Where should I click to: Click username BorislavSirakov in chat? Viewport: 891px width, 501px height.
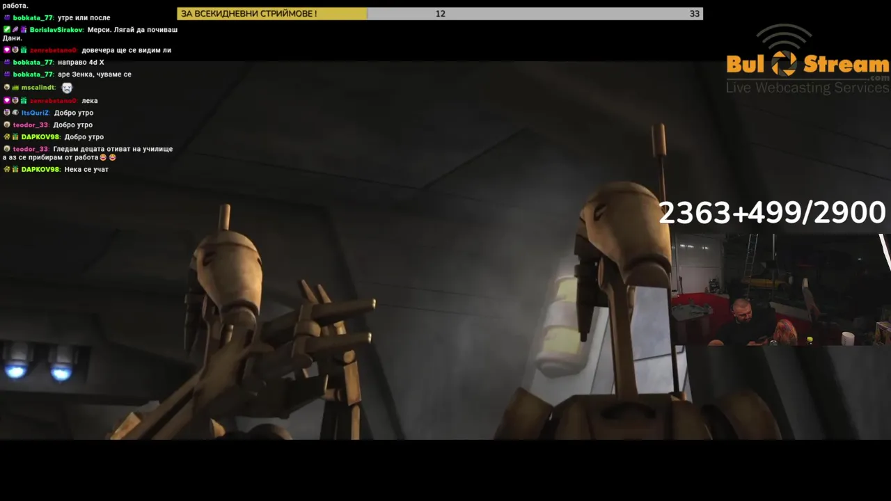pyautogui.click(x=56, y=30)
